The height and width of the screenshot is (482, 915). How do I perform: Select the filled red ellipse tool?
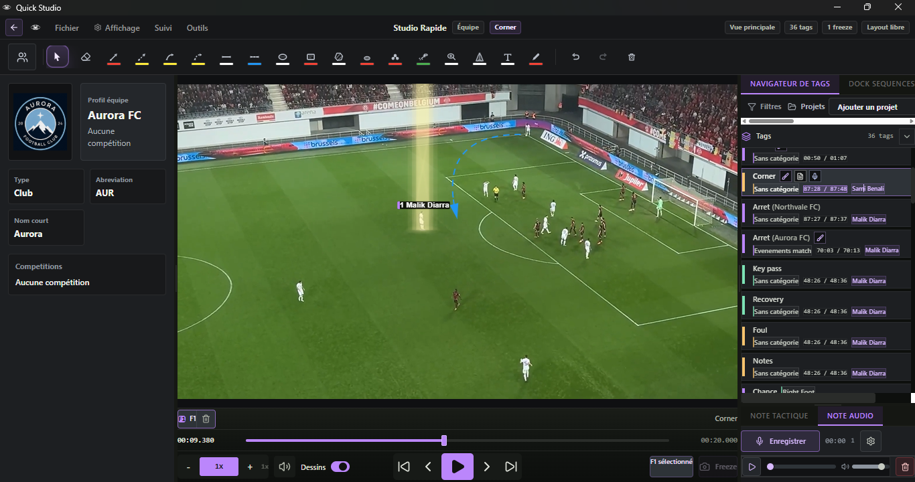click(367, 57)
